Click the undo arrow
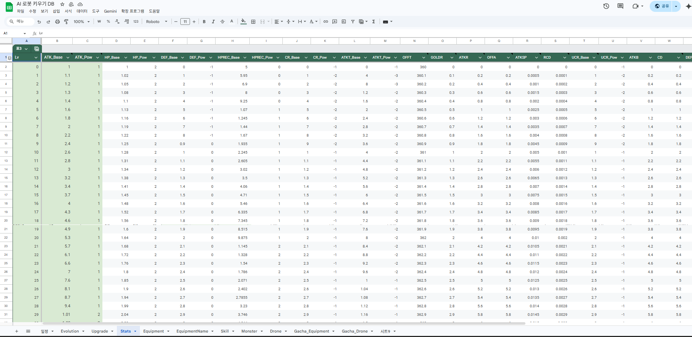Viewport: 692px width, 337px height. click(39, 22)
